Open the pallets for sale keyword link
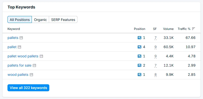 point(19,65)
